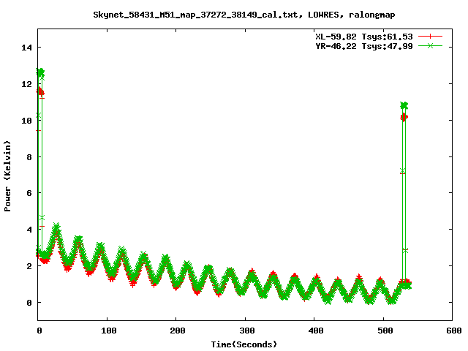Click the green calibration spike cluster near 530 seconds
Viewport: 468px width, 351px height.
[x=404, y=105]
